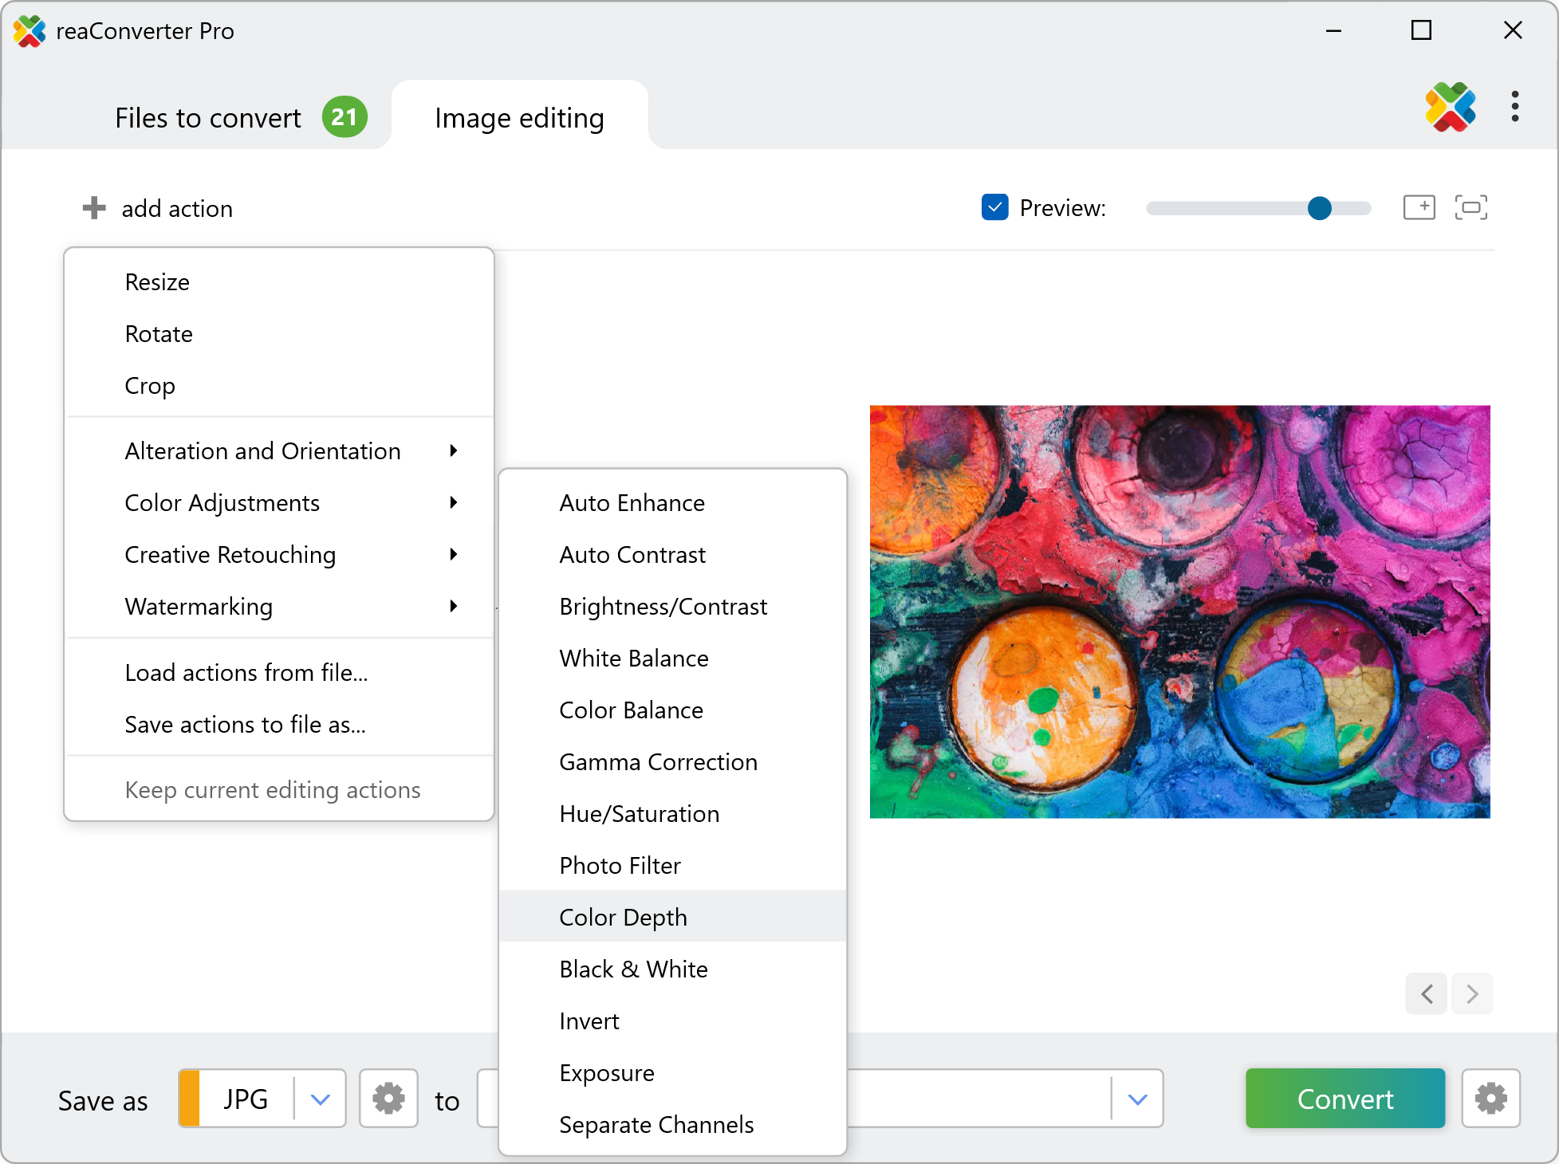Click the reaConverter logo icon at top right

click(1450, 107)
